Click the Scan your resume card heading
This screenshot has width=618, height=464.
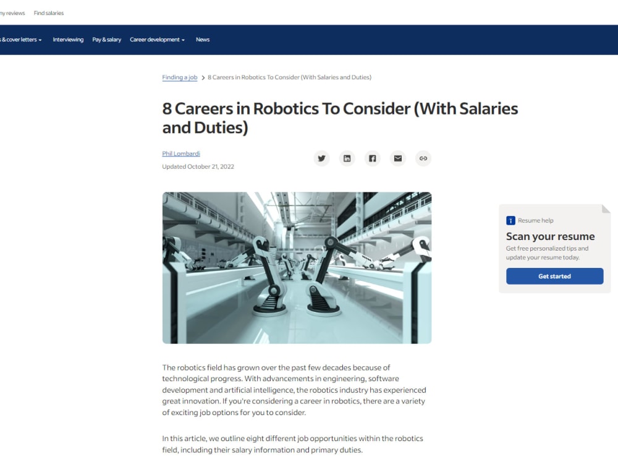pos(550,236)
